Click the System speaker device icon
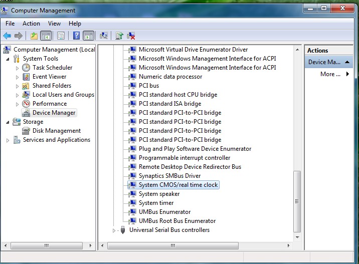 tap(132, 194)
